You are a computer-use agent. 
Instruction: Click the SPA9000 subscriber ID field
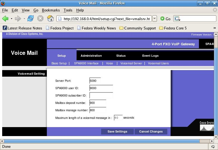[x=101, y=95]
